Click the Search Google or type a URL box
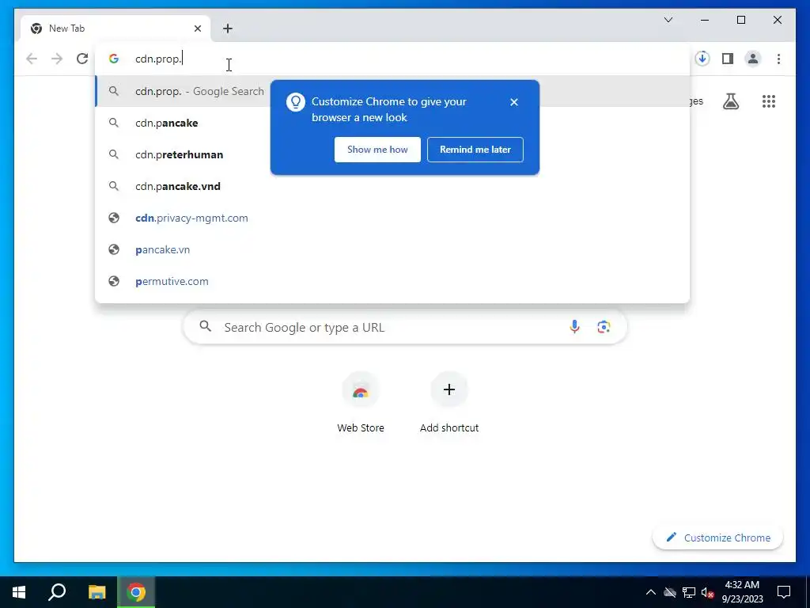810x608 pixels. pyautogui.click(x=405, y=327)
